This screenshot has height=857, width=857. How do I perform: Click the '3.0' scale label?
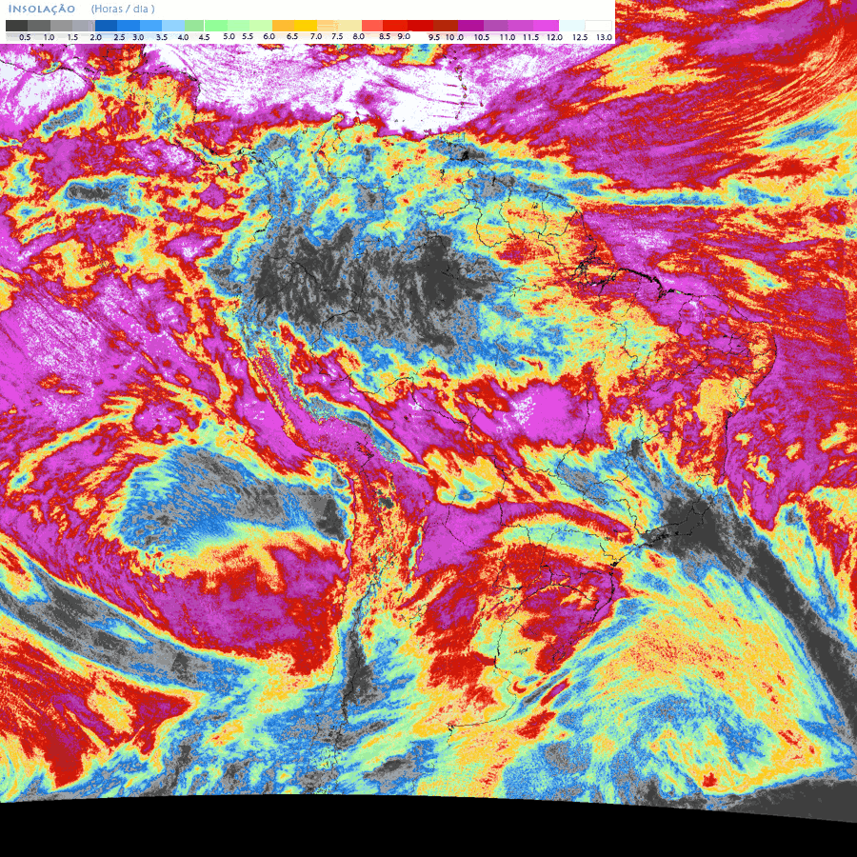(138, 37)
